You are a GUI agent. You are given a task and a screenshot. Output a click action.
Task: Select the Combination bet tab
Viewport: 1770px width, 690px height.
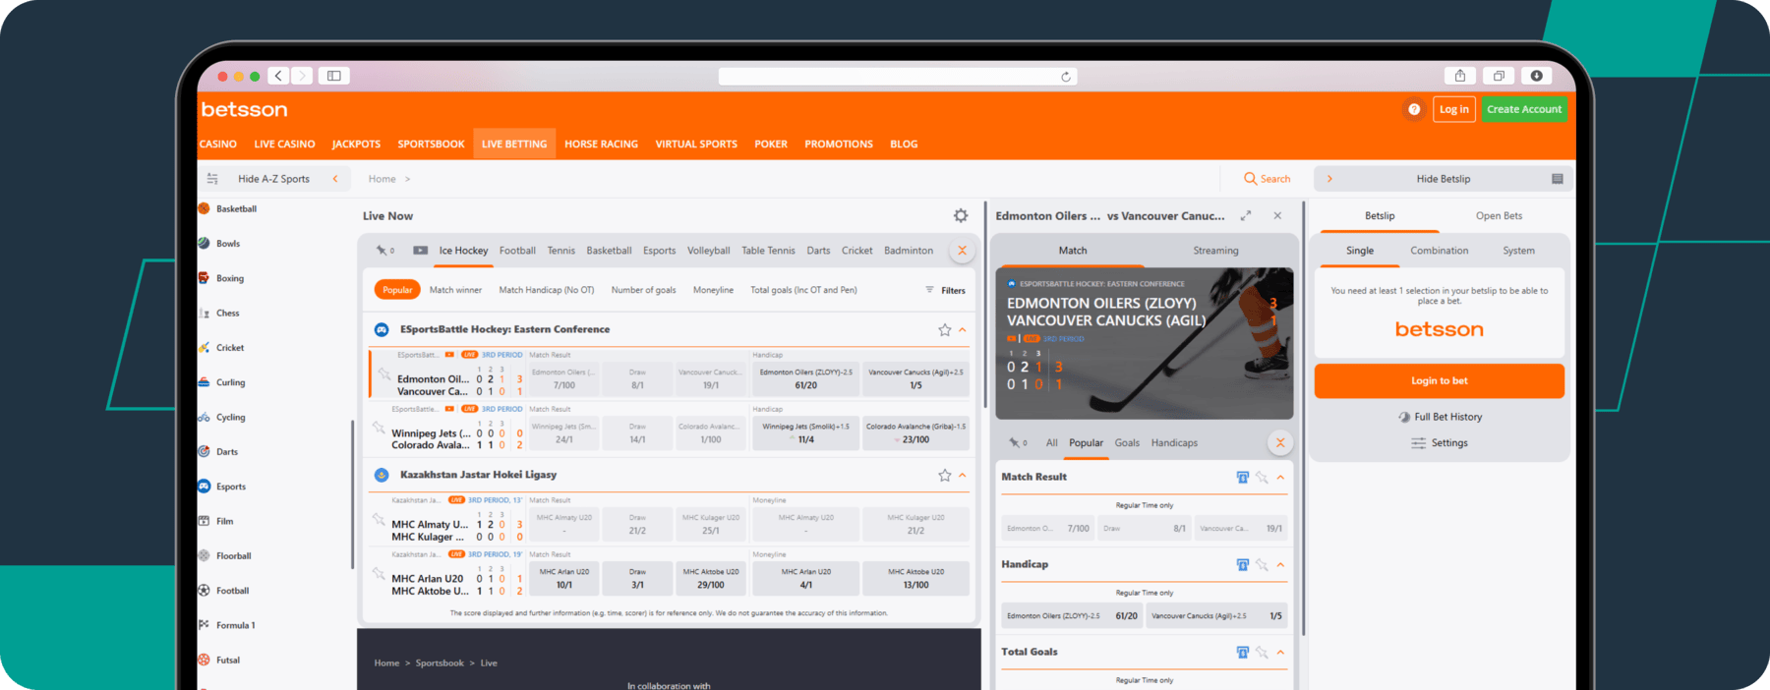pos(1440,251)
